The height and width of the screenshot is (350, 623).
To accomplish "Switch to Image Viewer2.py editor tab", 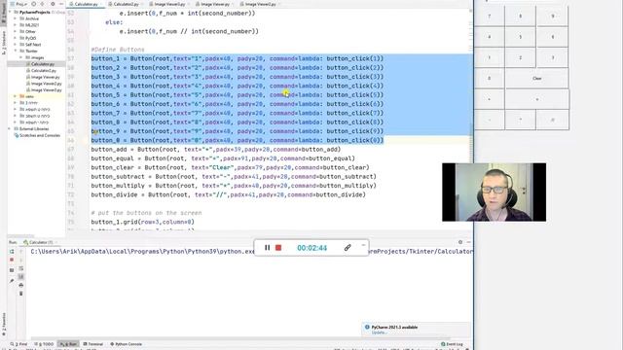I will (260, 4).
